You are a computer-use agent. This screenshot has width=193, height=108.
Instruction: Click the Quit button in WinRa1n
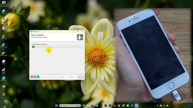pos(81,77)
